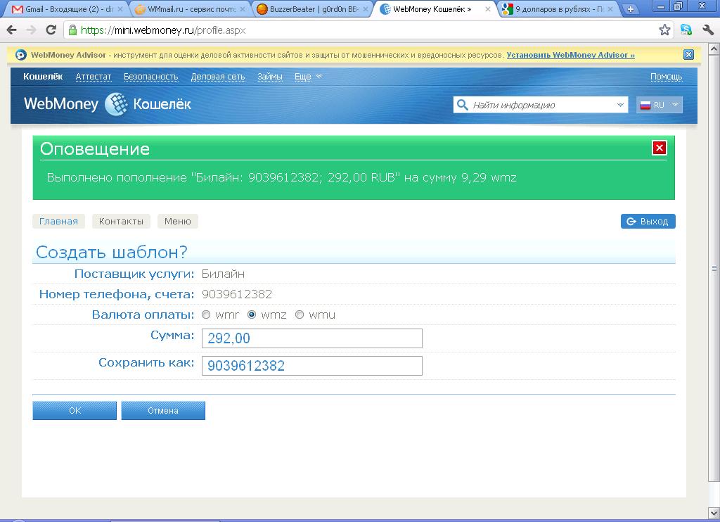Close the WMmail.ru tab

243,9
